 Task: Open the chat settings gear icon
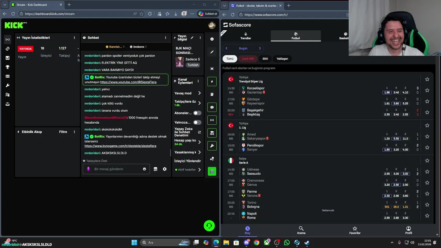click(x=165, y=169)
